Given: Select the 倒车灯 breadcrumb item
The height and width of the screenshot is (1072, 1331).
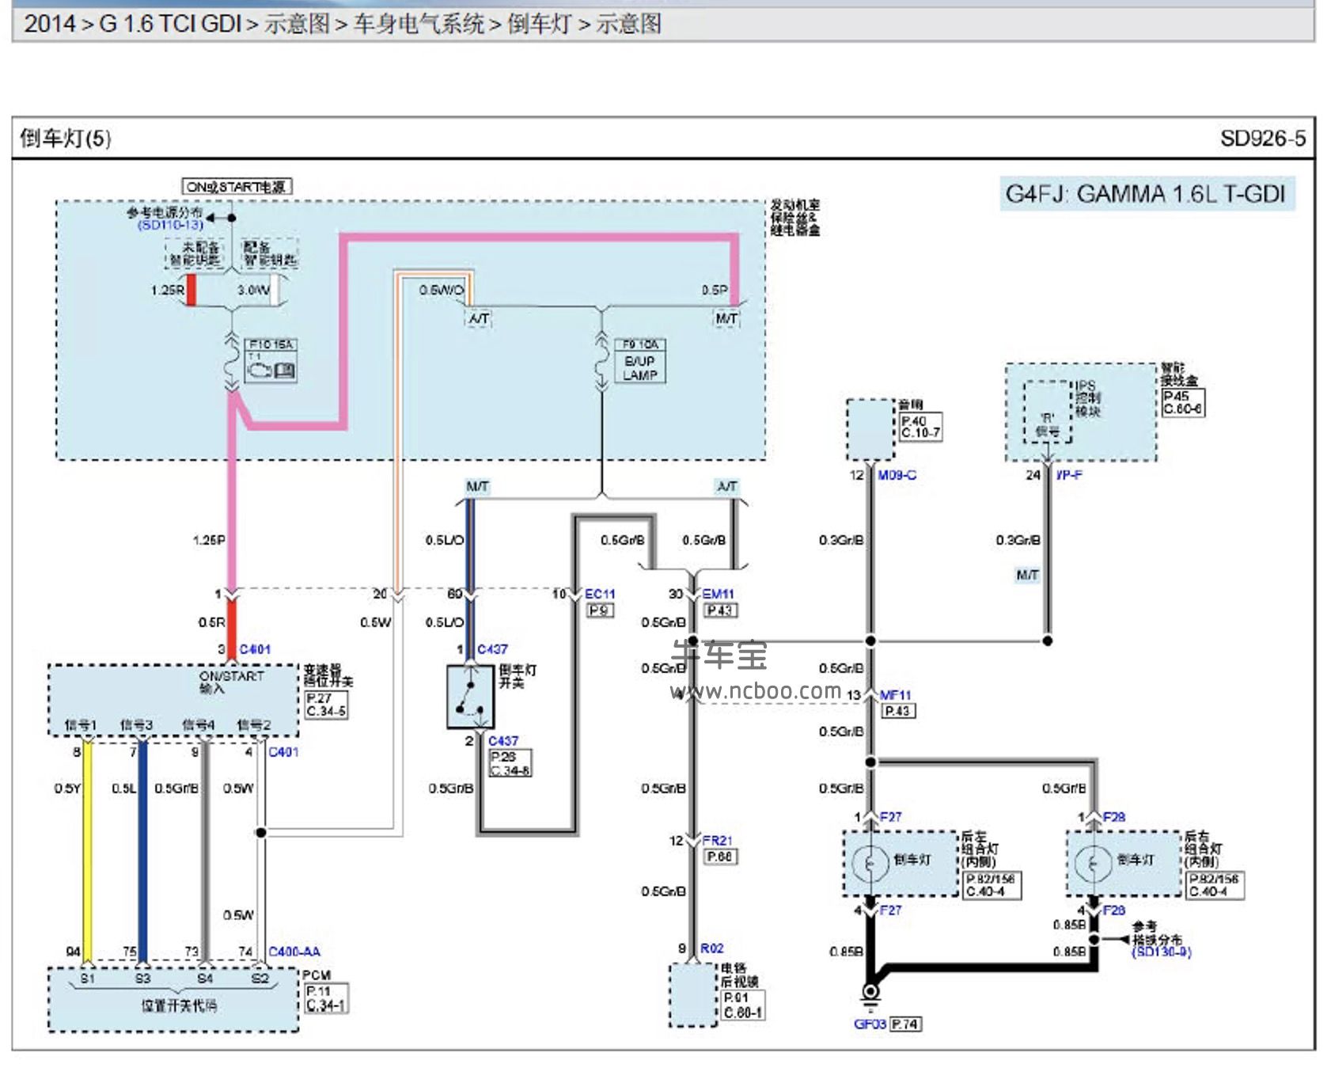Looking at the screenshot, I should click(x=539, y=24).
